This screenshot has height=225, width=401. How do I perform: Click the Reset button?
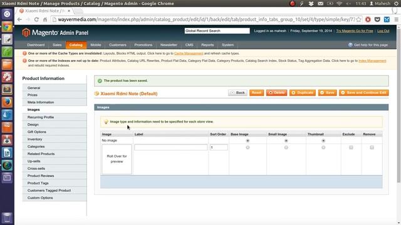(256, 93)
